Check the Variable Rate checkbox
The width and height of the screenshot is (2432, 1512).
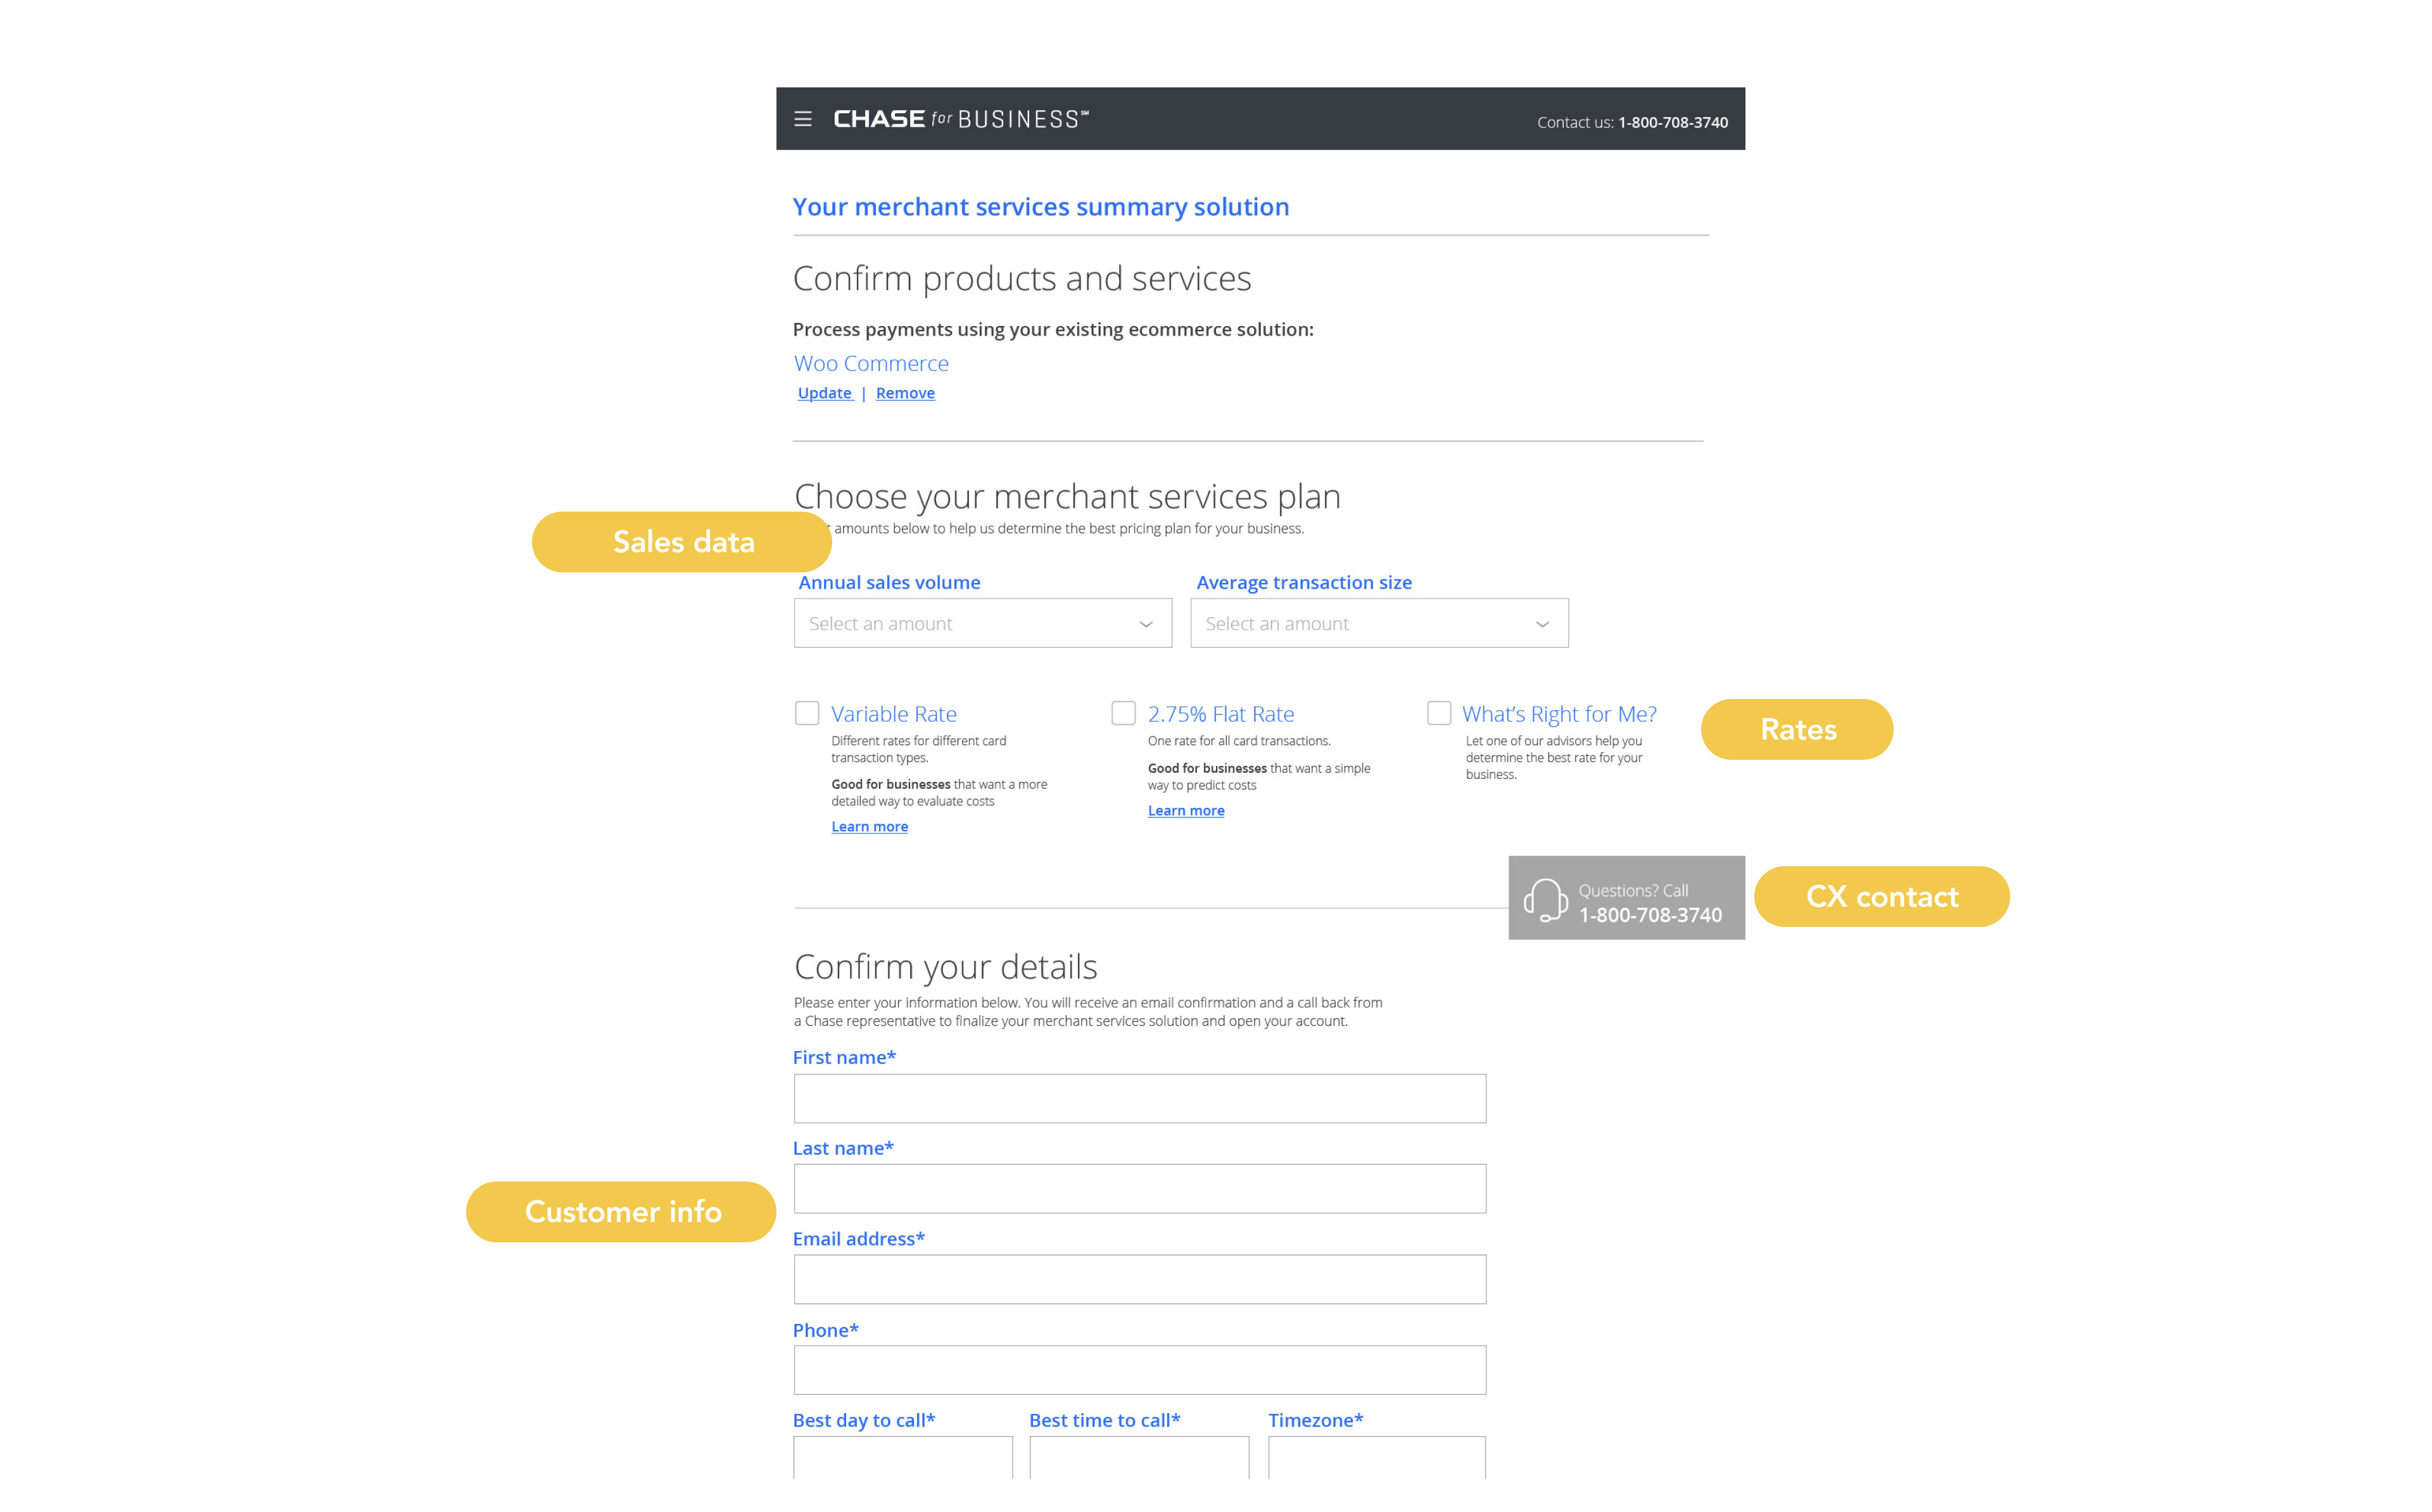click(807, 713)
